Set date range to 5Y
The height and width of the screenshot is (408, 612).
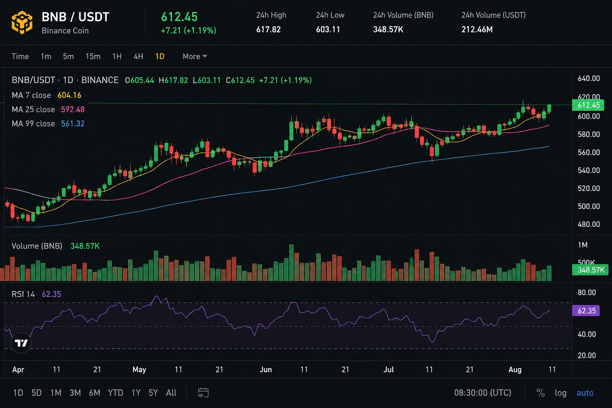pyautogui.click(x=153, y=393)
